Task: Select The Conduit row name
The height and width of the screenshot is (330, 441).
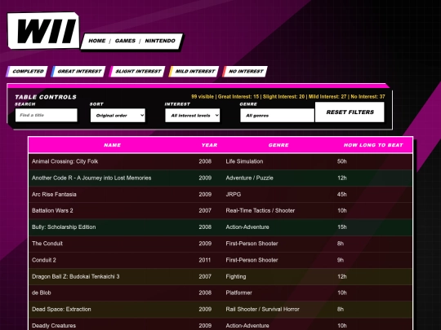Action: [x=47, y=244]
